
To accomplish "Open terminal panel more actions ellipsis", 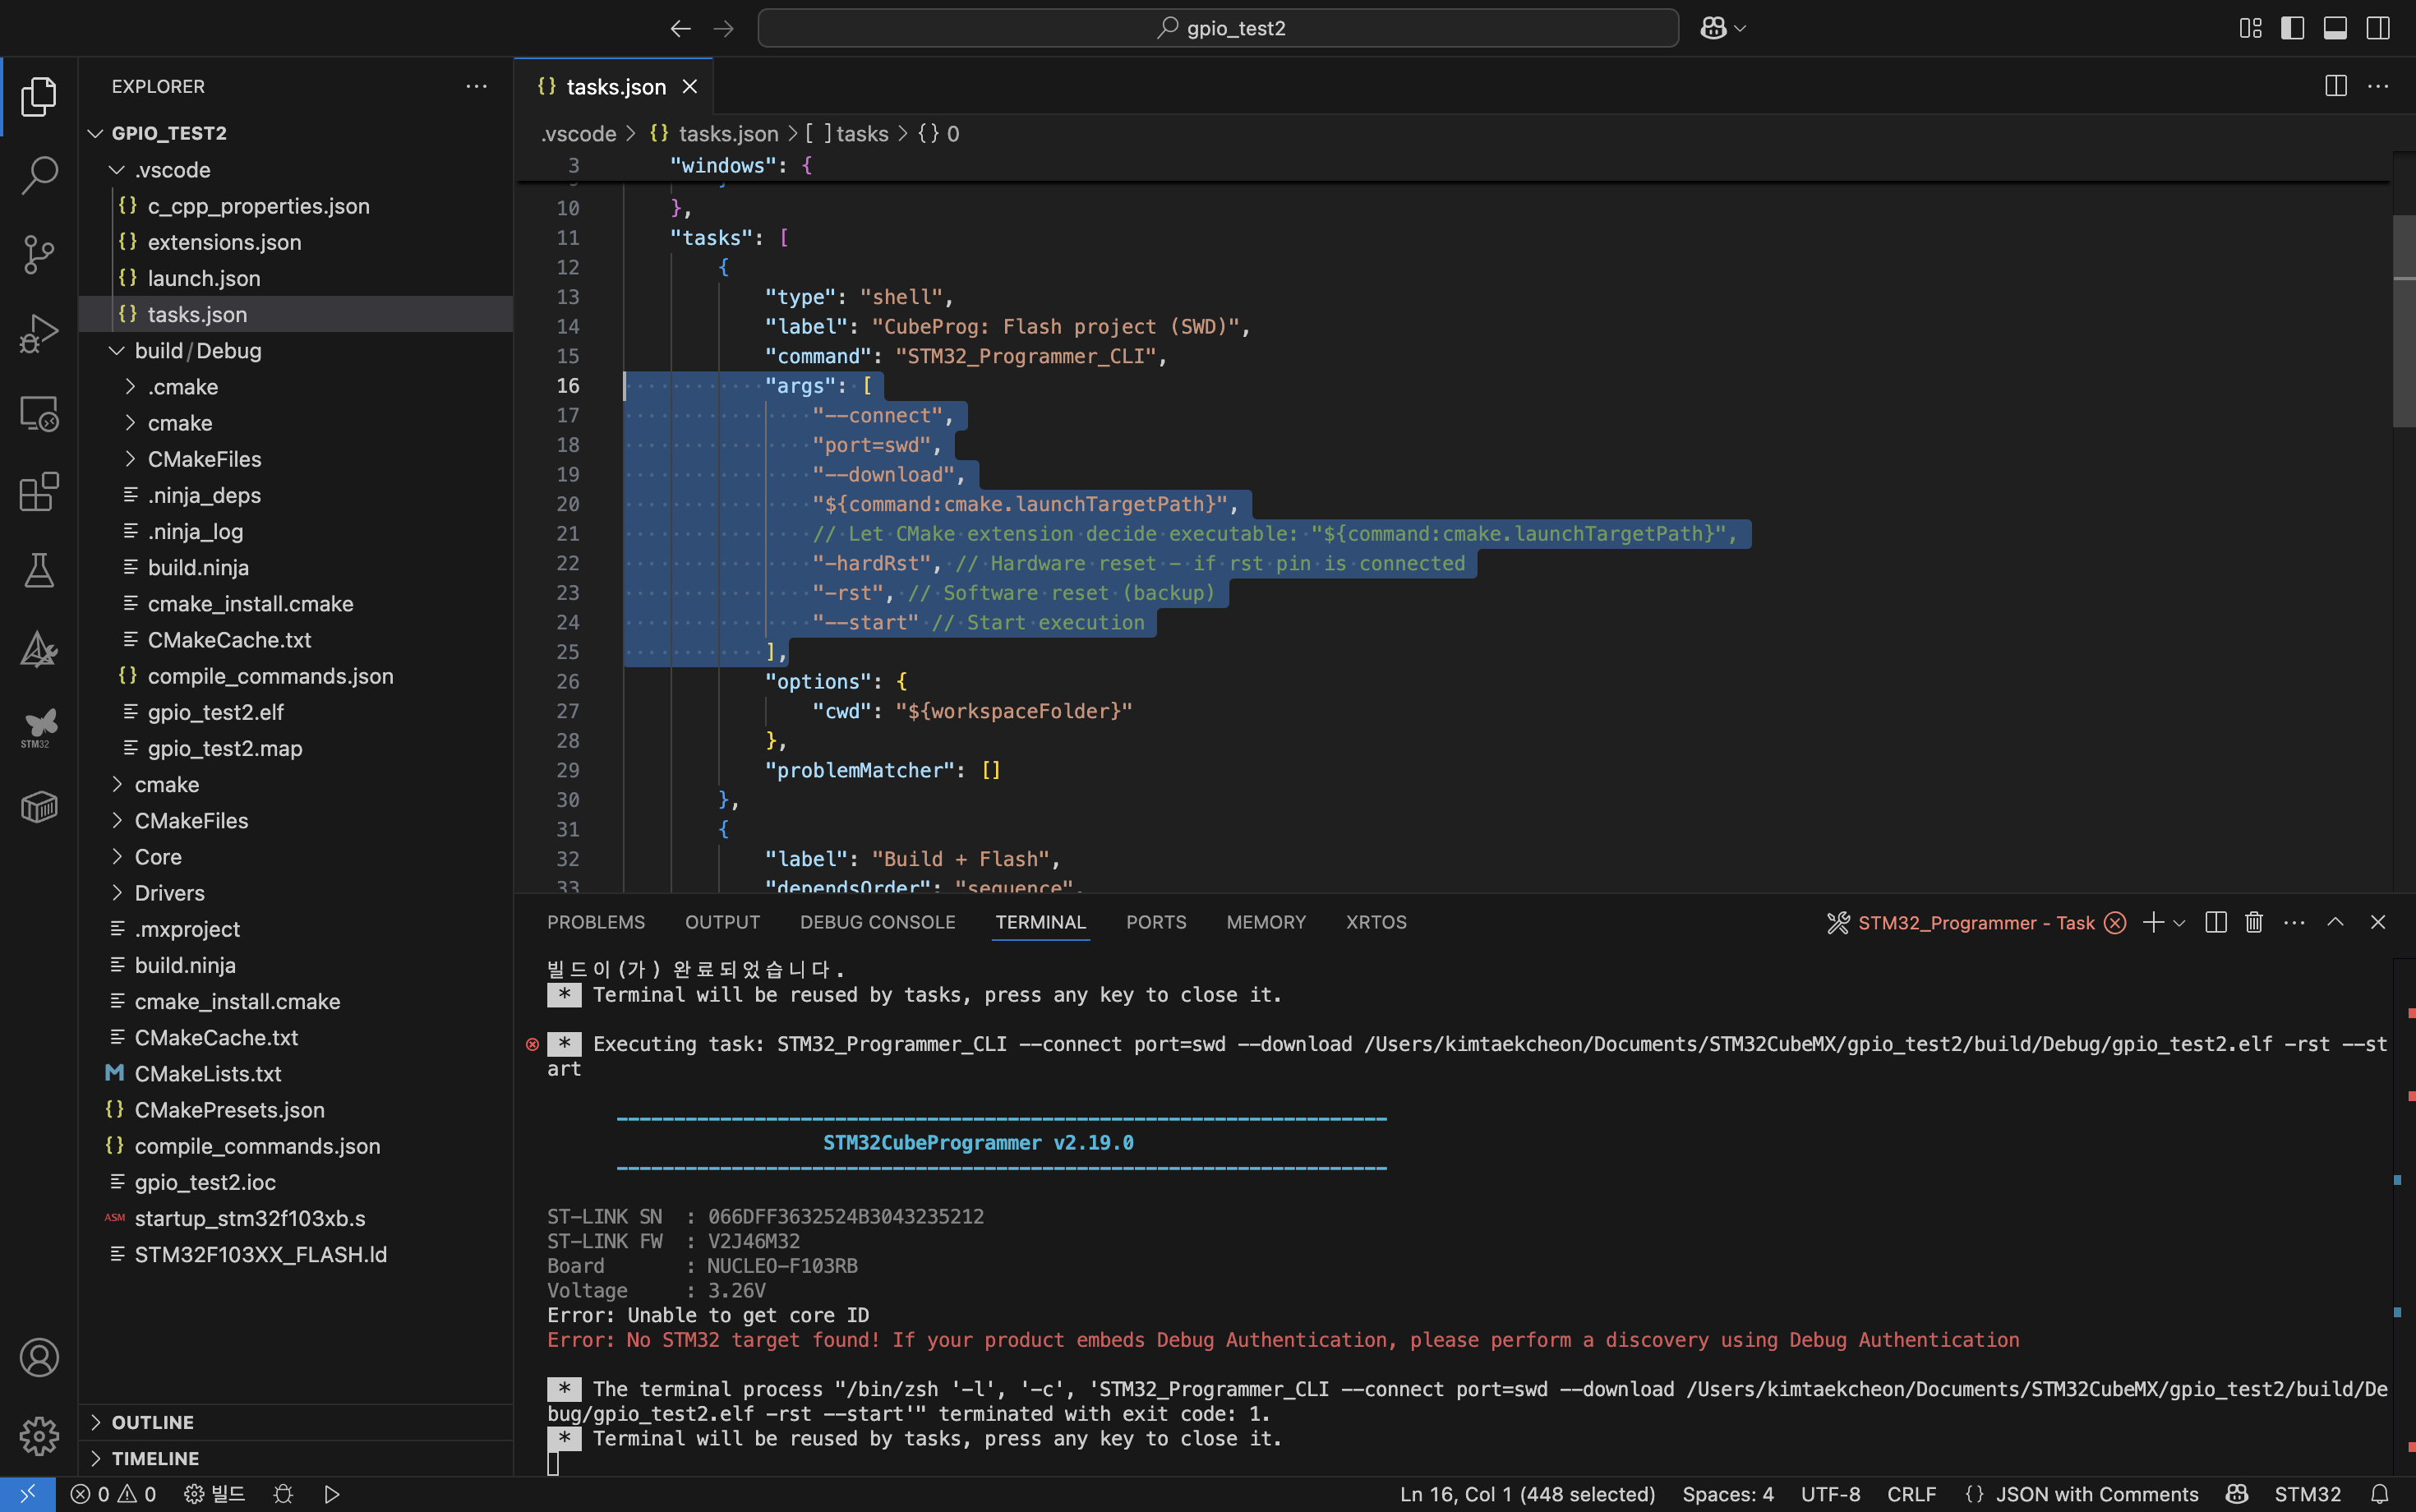I will (x=2294, y=922).
